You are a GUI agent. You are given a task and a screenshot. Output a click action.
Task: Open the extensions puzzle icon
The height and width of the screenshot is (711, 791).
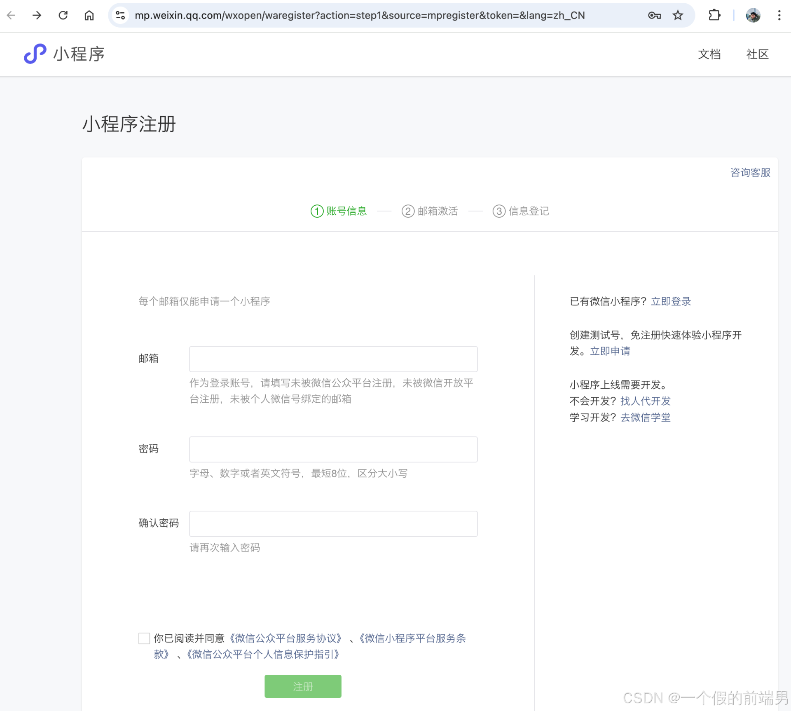714,15
